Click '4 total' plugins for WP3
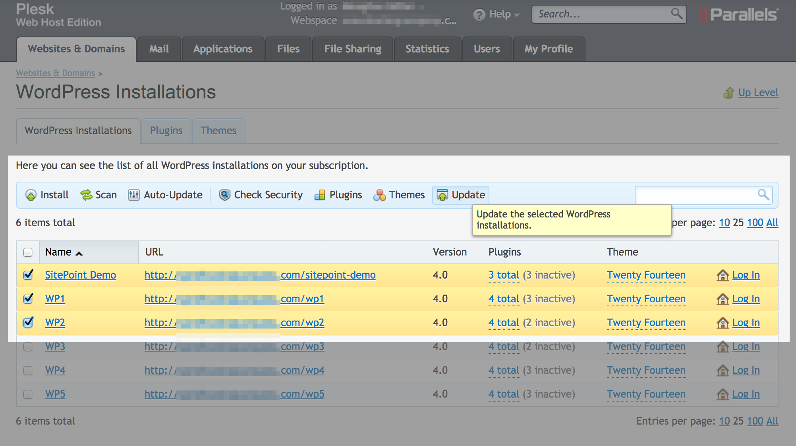The image size is (796, 446). (504, 346)
